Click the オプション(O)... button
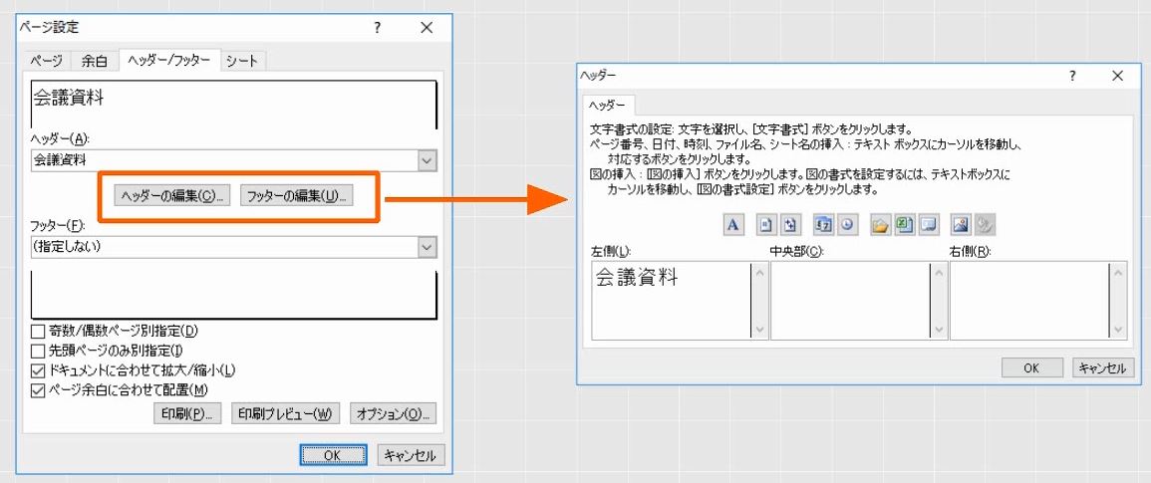The height and width of the screenshot is (483, 1151). (x=394, y=413)
